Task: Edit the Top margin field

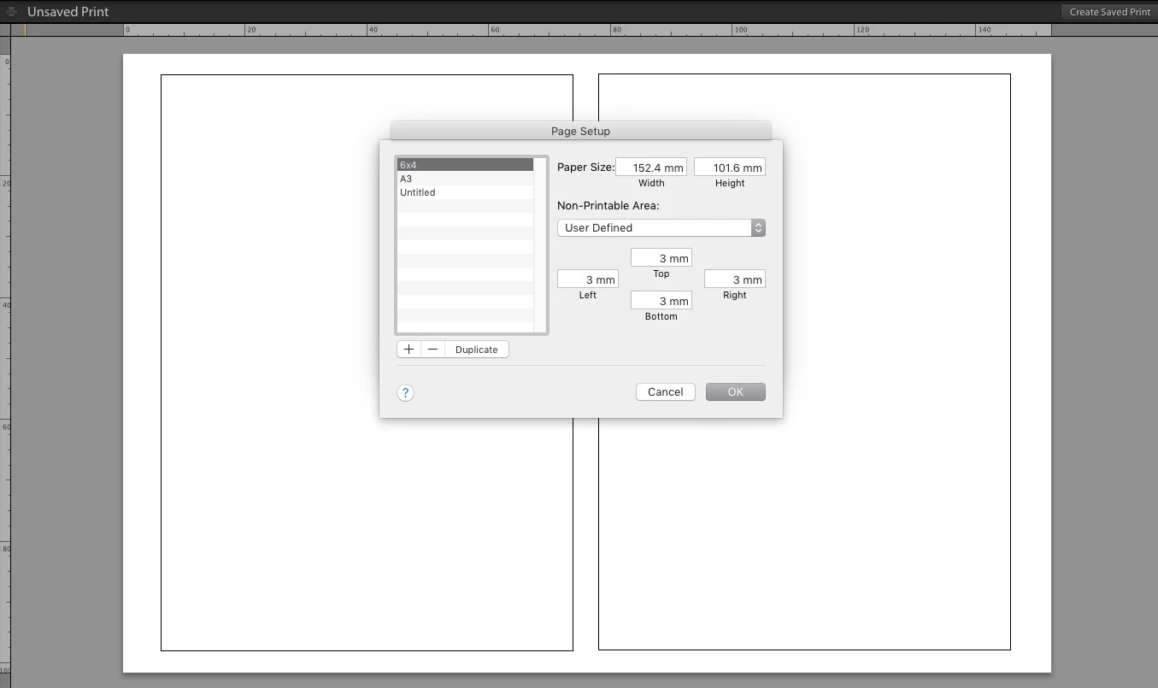Action: pyautogui.click(x=661, y=258)
